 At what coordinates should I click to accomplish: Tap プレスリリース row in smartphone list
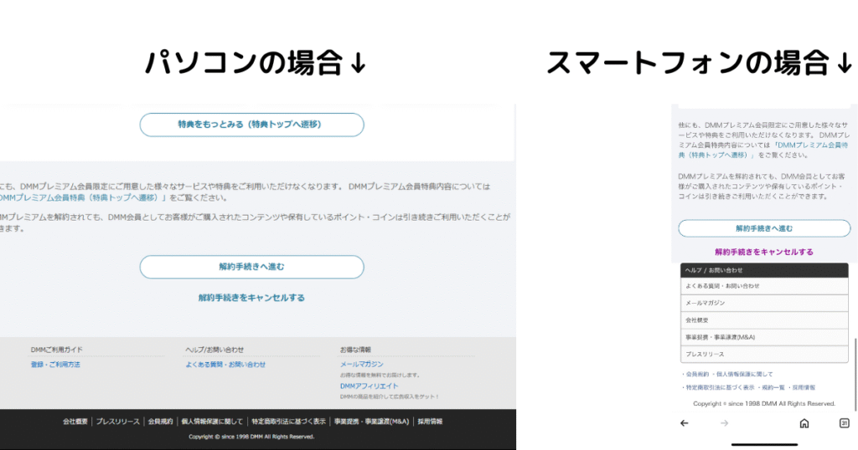point(764,354)
